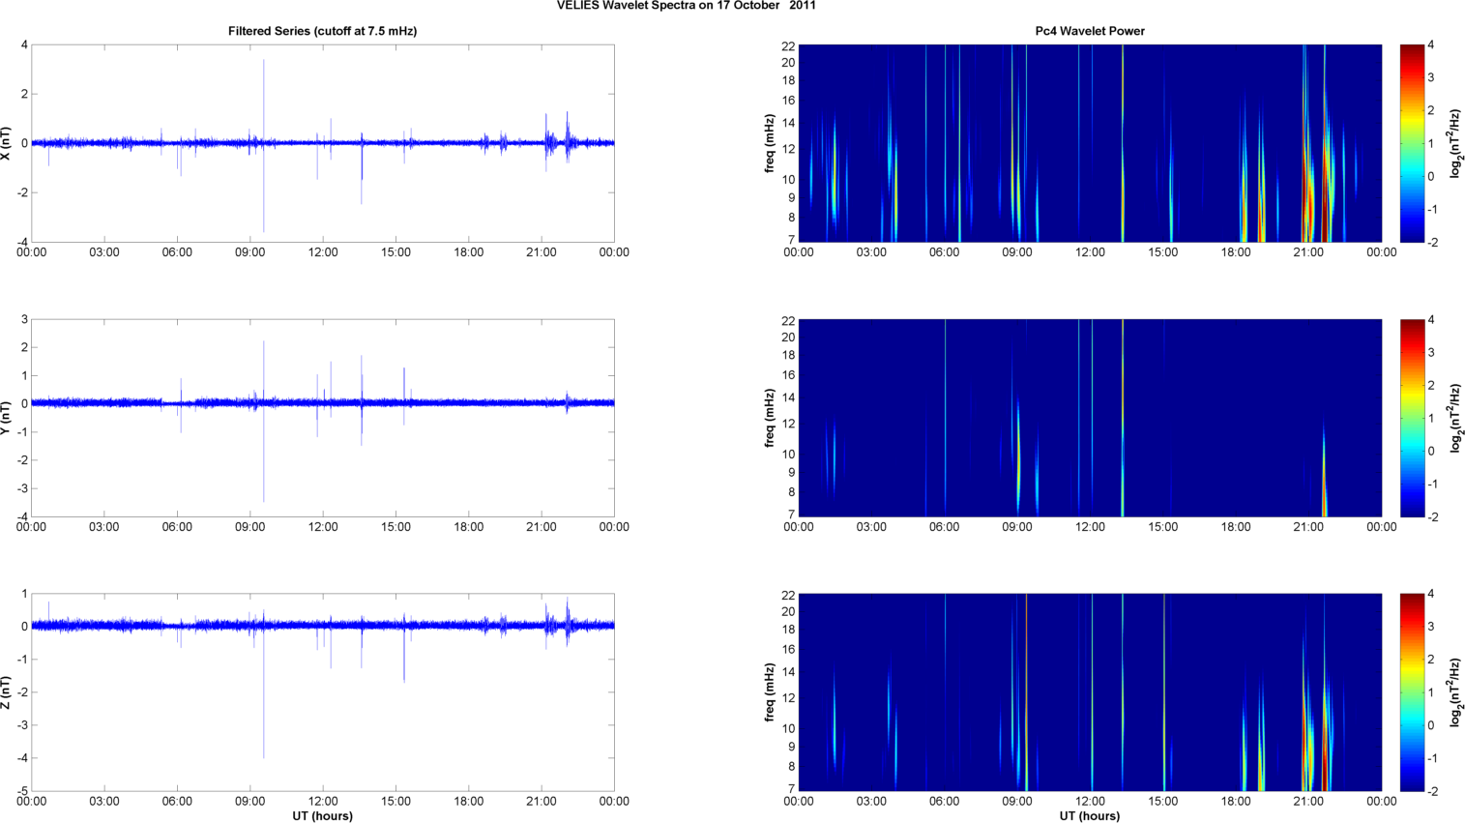
Task: Click the top wavelet panel's colorbar
Action: 1412,143
